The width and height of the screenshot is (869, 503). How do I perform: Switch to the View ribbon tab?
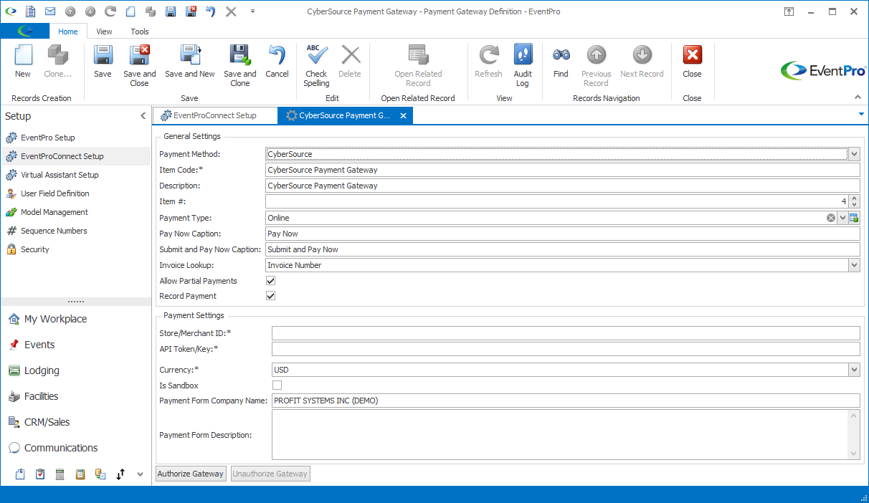tap(105, 32)
